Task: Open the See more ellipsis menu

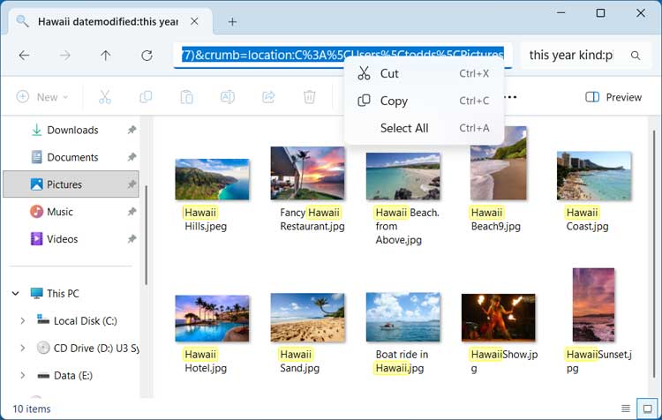Action: pos(510,97)
